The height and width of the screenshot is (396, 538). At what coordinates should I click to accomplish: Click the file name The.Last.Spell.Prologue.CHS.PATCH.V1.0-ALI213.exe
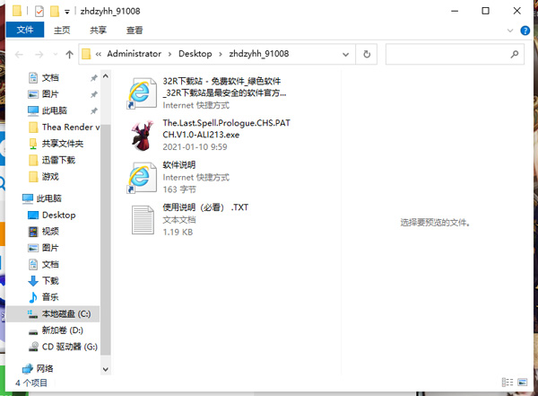tap(227, 129)
